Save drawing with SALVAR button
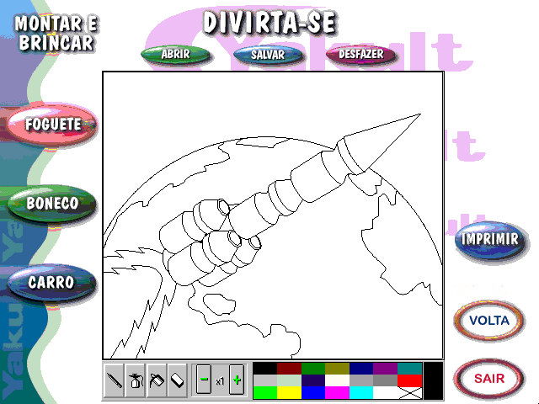The image size is (539, 404). pyautogui.click(x=268, y=55)
